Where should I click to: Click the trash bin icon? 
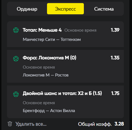(x=10, y=124)
